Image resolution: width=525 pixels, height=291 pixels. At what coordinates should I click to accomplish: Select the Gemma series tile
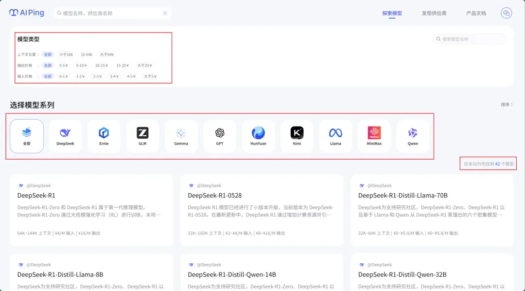(181, 136)
